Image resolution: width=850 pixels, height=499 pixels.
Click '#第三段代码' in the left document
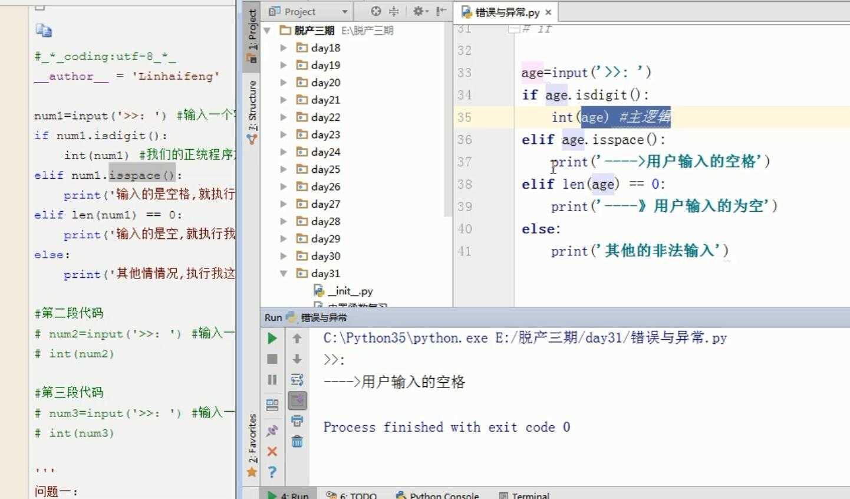pyautogui.click(x=69, y=392)
